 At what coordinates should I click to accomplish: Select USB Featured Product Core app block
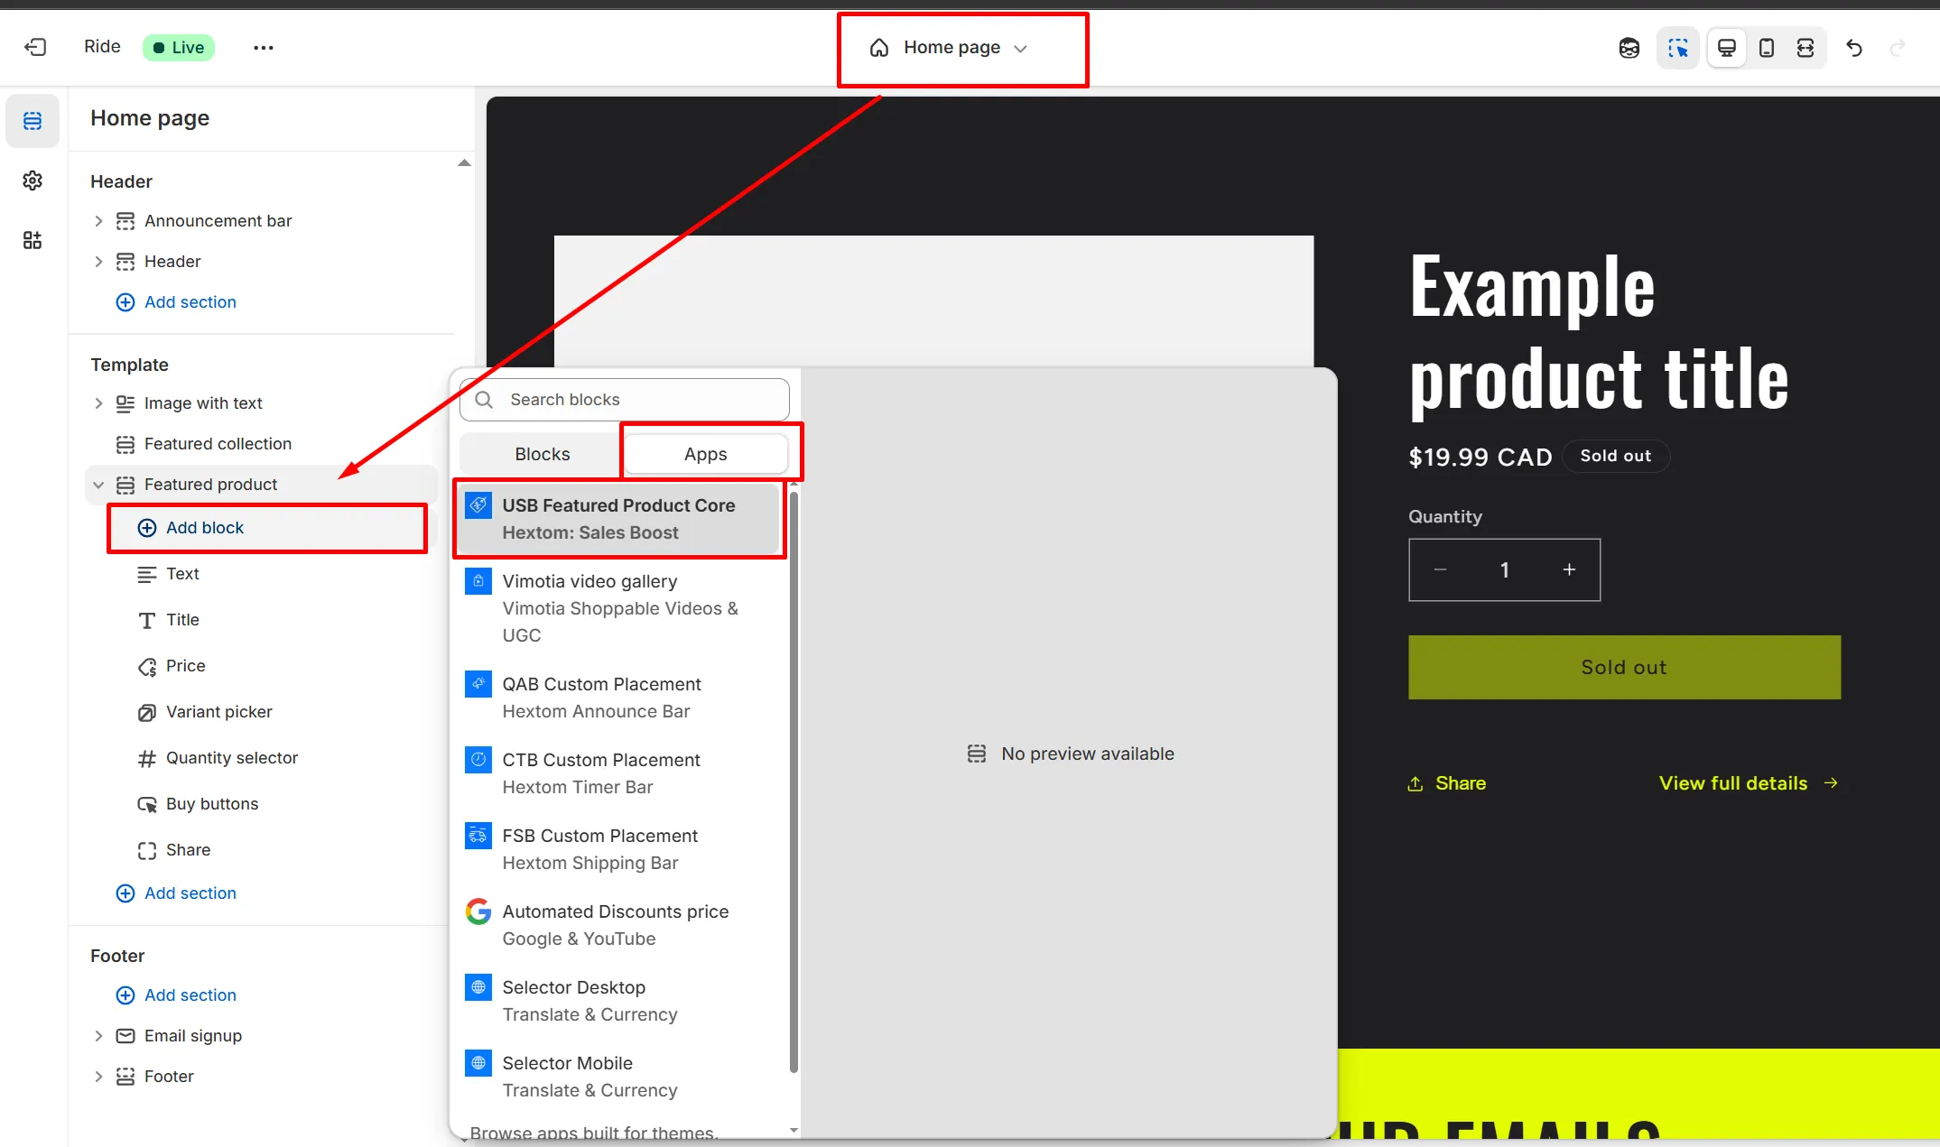point(619,519)
